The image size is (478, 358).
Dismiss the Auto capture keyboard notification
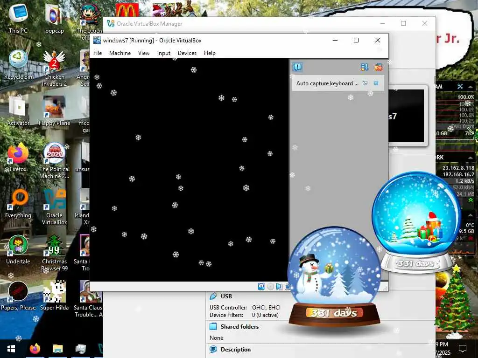[x=376, y=83]
